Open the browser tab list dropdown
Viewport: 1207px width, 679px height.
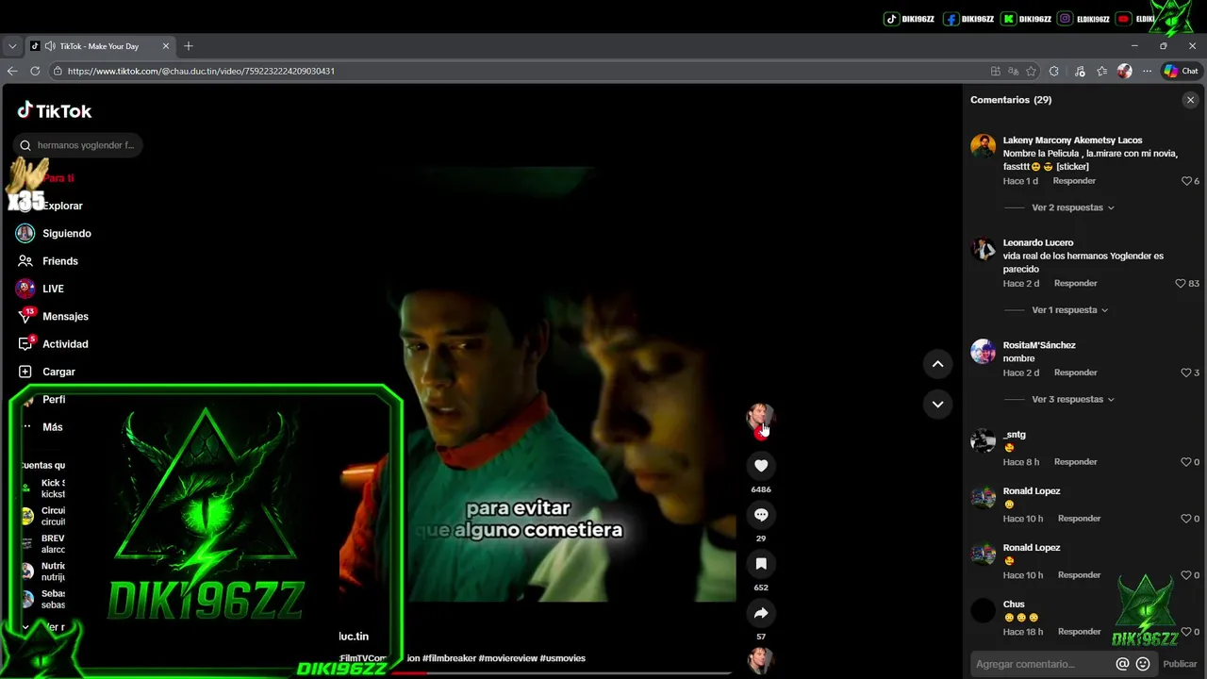click(x=11, y=46)
